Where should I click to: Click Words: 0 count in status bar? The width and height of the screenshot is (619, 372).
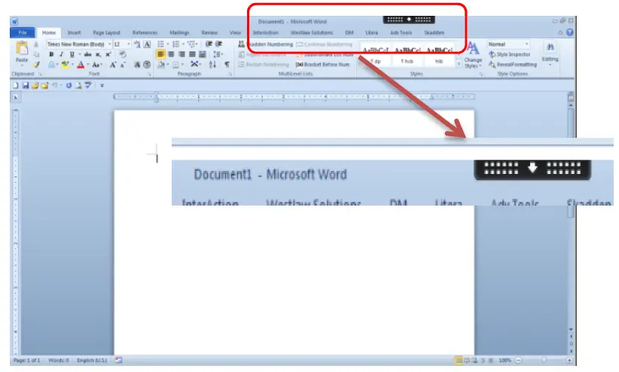point(59,360)
